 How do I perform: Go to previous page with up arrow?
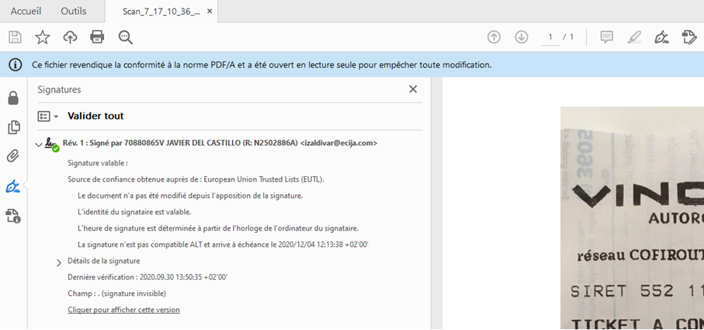[494, 37]
